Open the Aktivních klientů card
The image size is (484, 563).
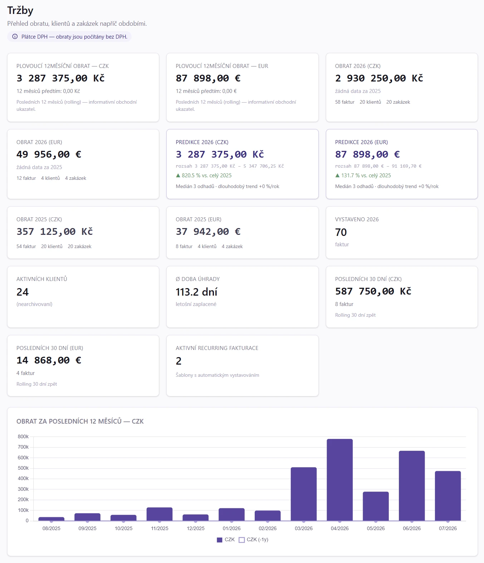pyautogui.click(x=83, y=297)
